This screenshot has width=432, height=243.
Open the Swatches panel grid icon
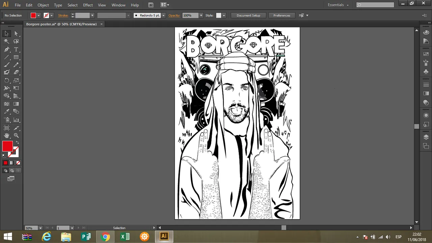tap(426, 54)
